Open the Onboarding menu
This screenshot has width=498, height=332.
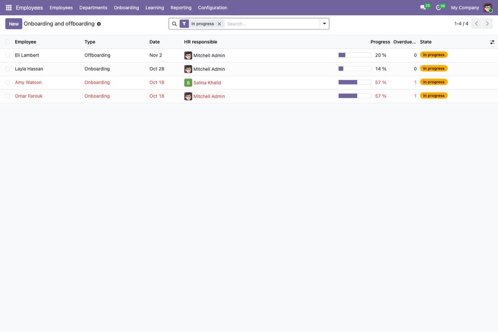[126, 8]
